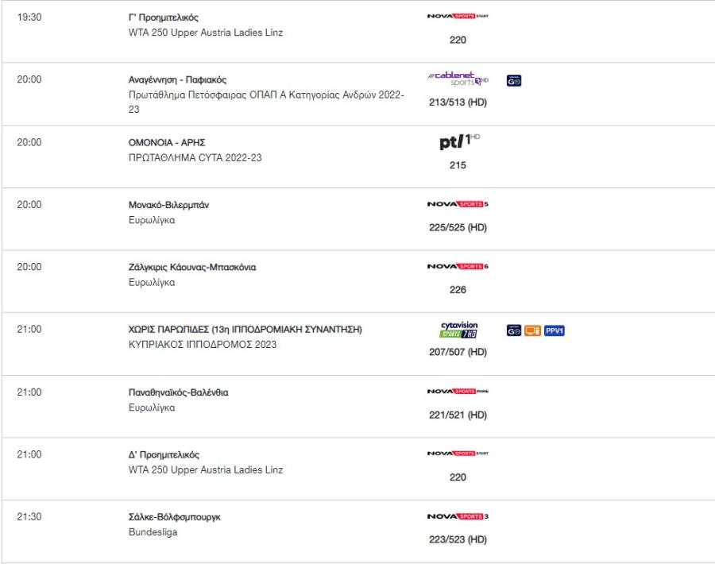Open the Nova Sports 5 channel logo

click(458, 204)
